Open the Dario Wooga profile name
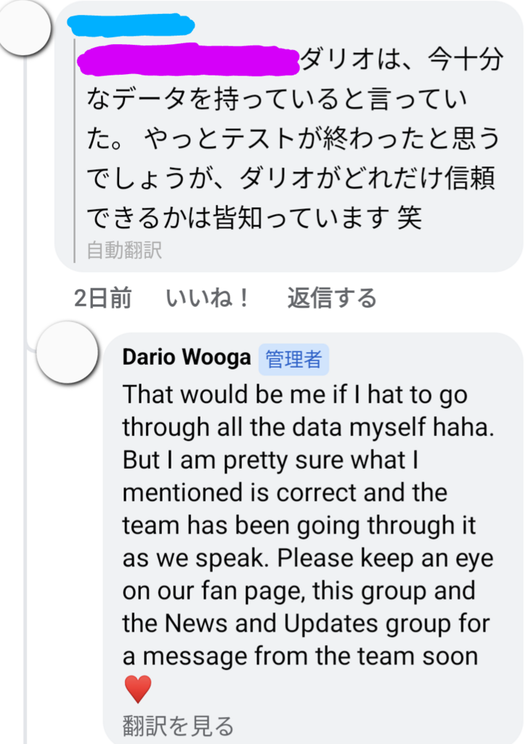The width and height of the screenshot is (528, 744). click(x=187, y=357)
